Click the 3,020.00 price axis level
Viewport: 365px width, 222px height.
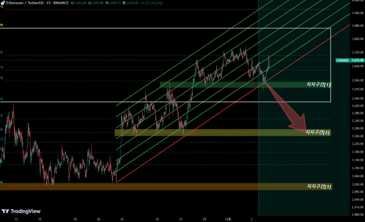pyautogui.click(x=357, y=184)
